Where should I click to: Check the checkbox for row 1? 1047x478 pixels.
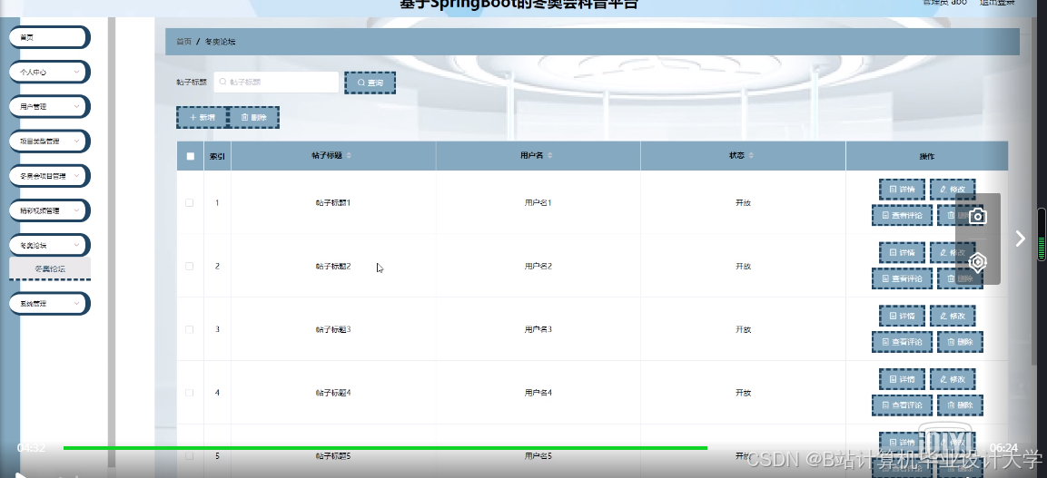tap(190, 202)
